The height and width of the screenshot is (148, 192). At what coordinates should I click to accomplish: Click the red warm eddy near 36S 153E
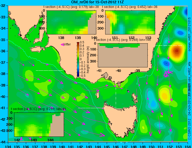pos(177,51)
